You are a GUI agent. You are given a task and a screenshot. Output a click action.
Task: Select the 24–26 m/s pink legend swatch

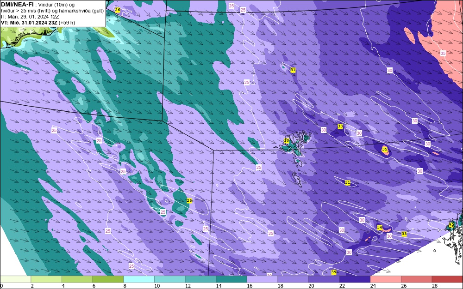[x=386, y=279]
